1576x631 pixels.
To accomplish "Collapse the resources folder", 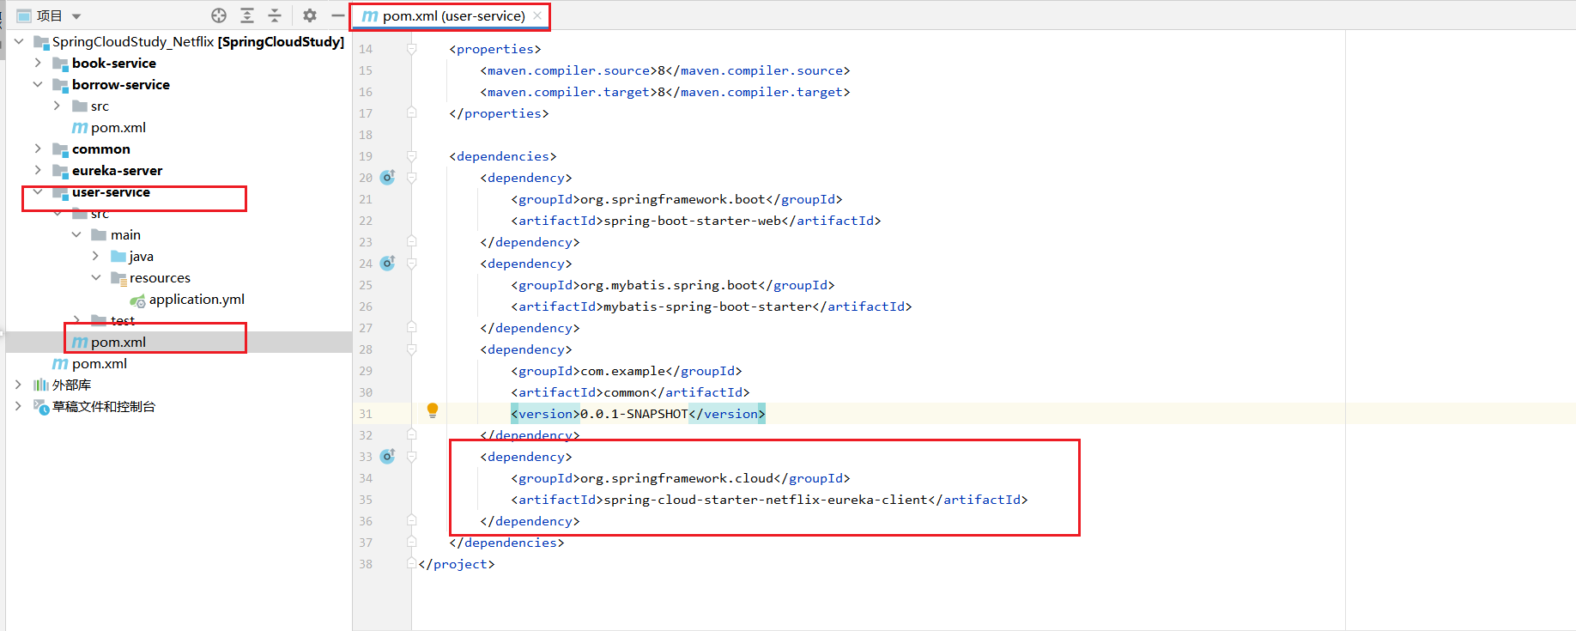I will pos(95,277).
